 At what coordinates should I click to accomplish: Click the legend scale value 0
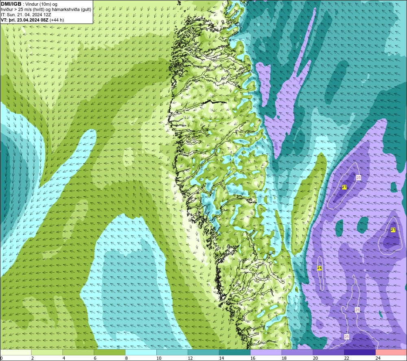point(1,359)
